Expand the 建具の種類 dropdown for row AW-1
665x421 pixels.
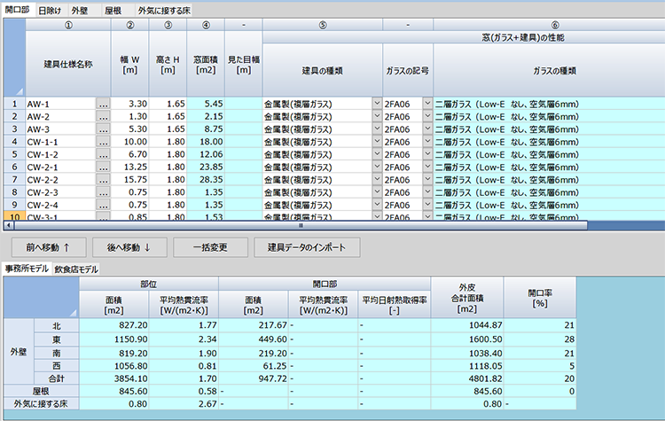click(377, 105)
